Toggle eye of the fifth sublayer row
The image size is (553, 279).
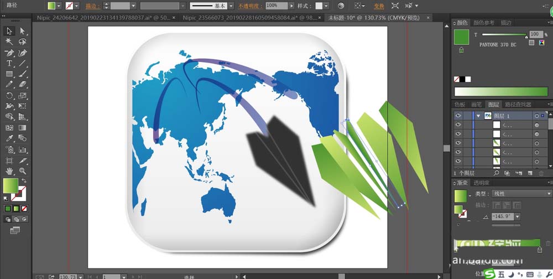pos(458,161)
